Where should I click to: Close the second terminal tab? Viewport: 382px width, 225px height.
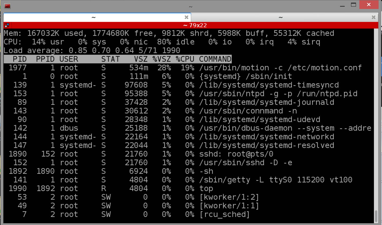(373, 17)
